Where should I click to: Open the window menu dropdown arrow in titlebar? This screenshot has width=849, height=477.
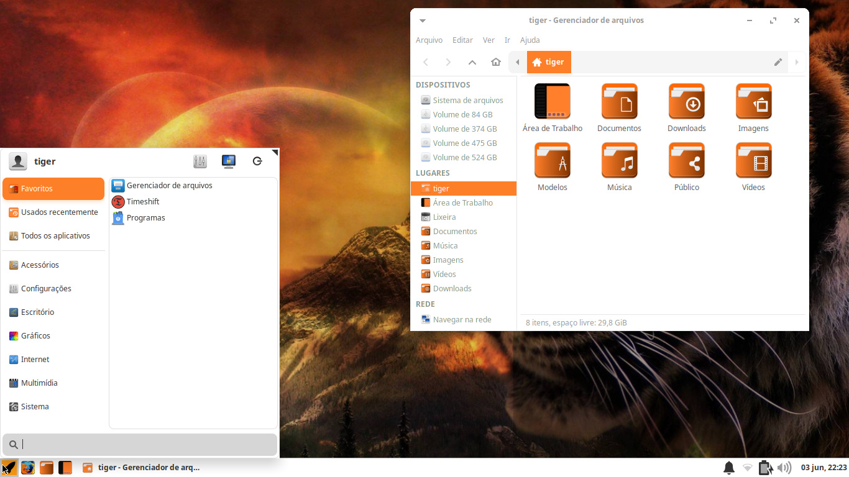tap(423, 20)
